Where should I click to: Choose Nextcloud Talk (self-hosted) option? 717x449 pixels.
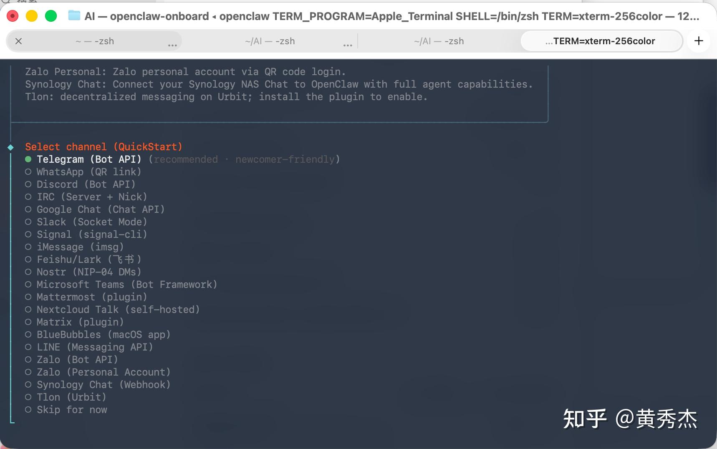tap(112, 310)
